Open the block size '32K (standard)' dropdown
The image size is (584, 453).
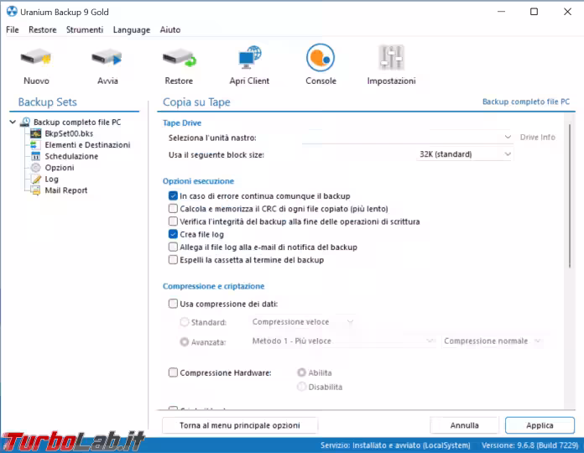point(465,154)
